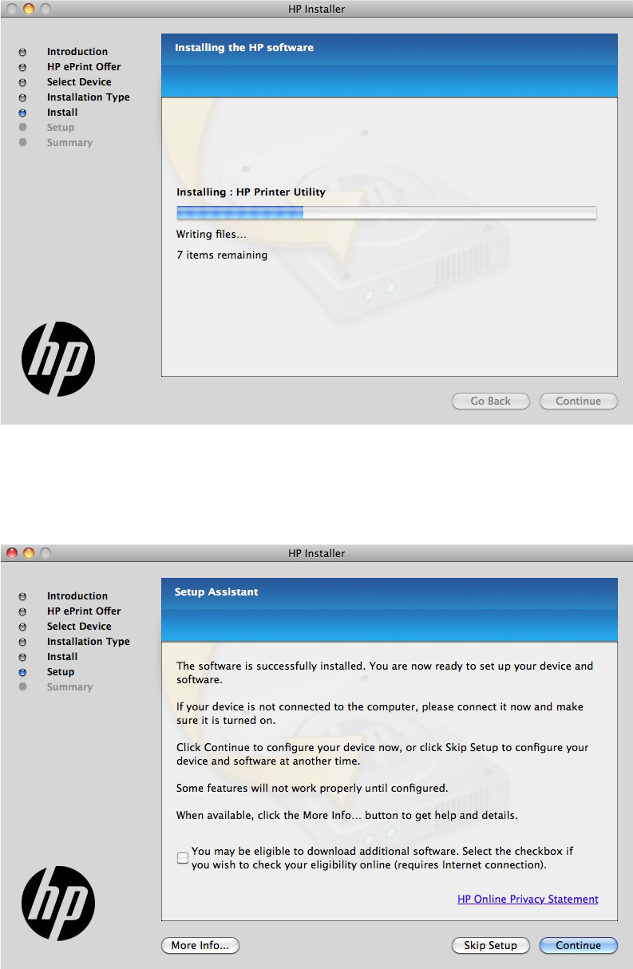This screenshot has height=969, width=633.
Task: Select the Installation Type step in upper sidebar
Action: tap(88, 97)
